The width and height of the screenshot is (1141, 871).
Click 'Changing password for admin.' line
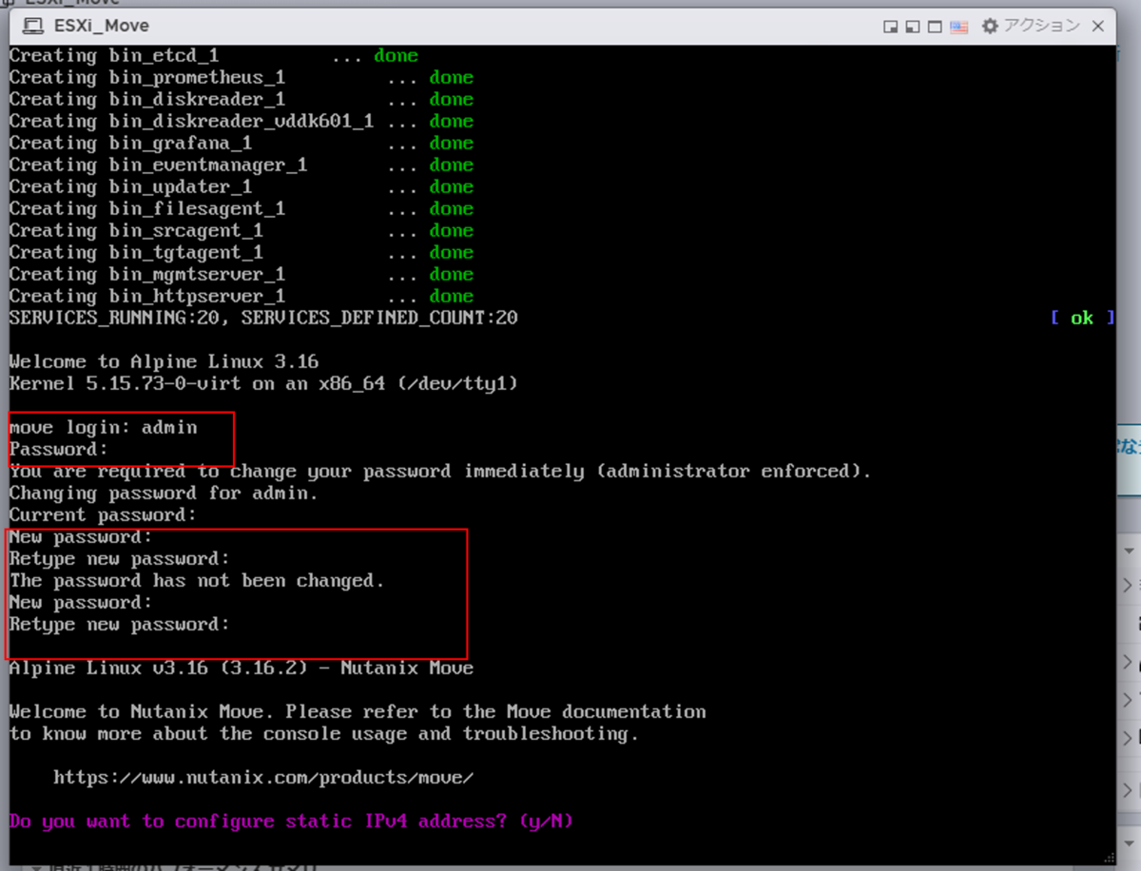tap(164, 493)
